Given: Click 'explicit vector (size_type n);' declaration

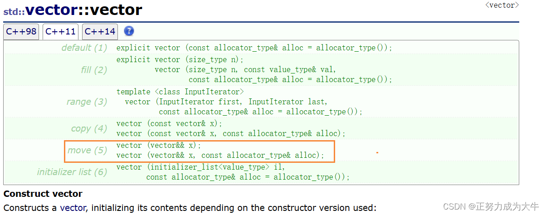Looking at the screenshot, I should pos(180,59).
